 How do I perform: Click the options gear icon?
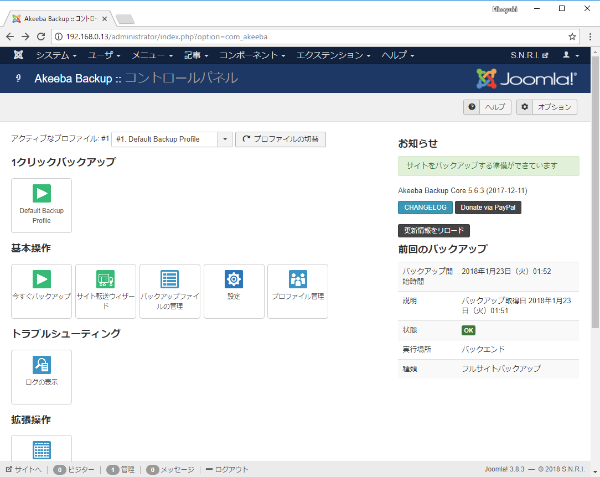[x=525, y=107]
